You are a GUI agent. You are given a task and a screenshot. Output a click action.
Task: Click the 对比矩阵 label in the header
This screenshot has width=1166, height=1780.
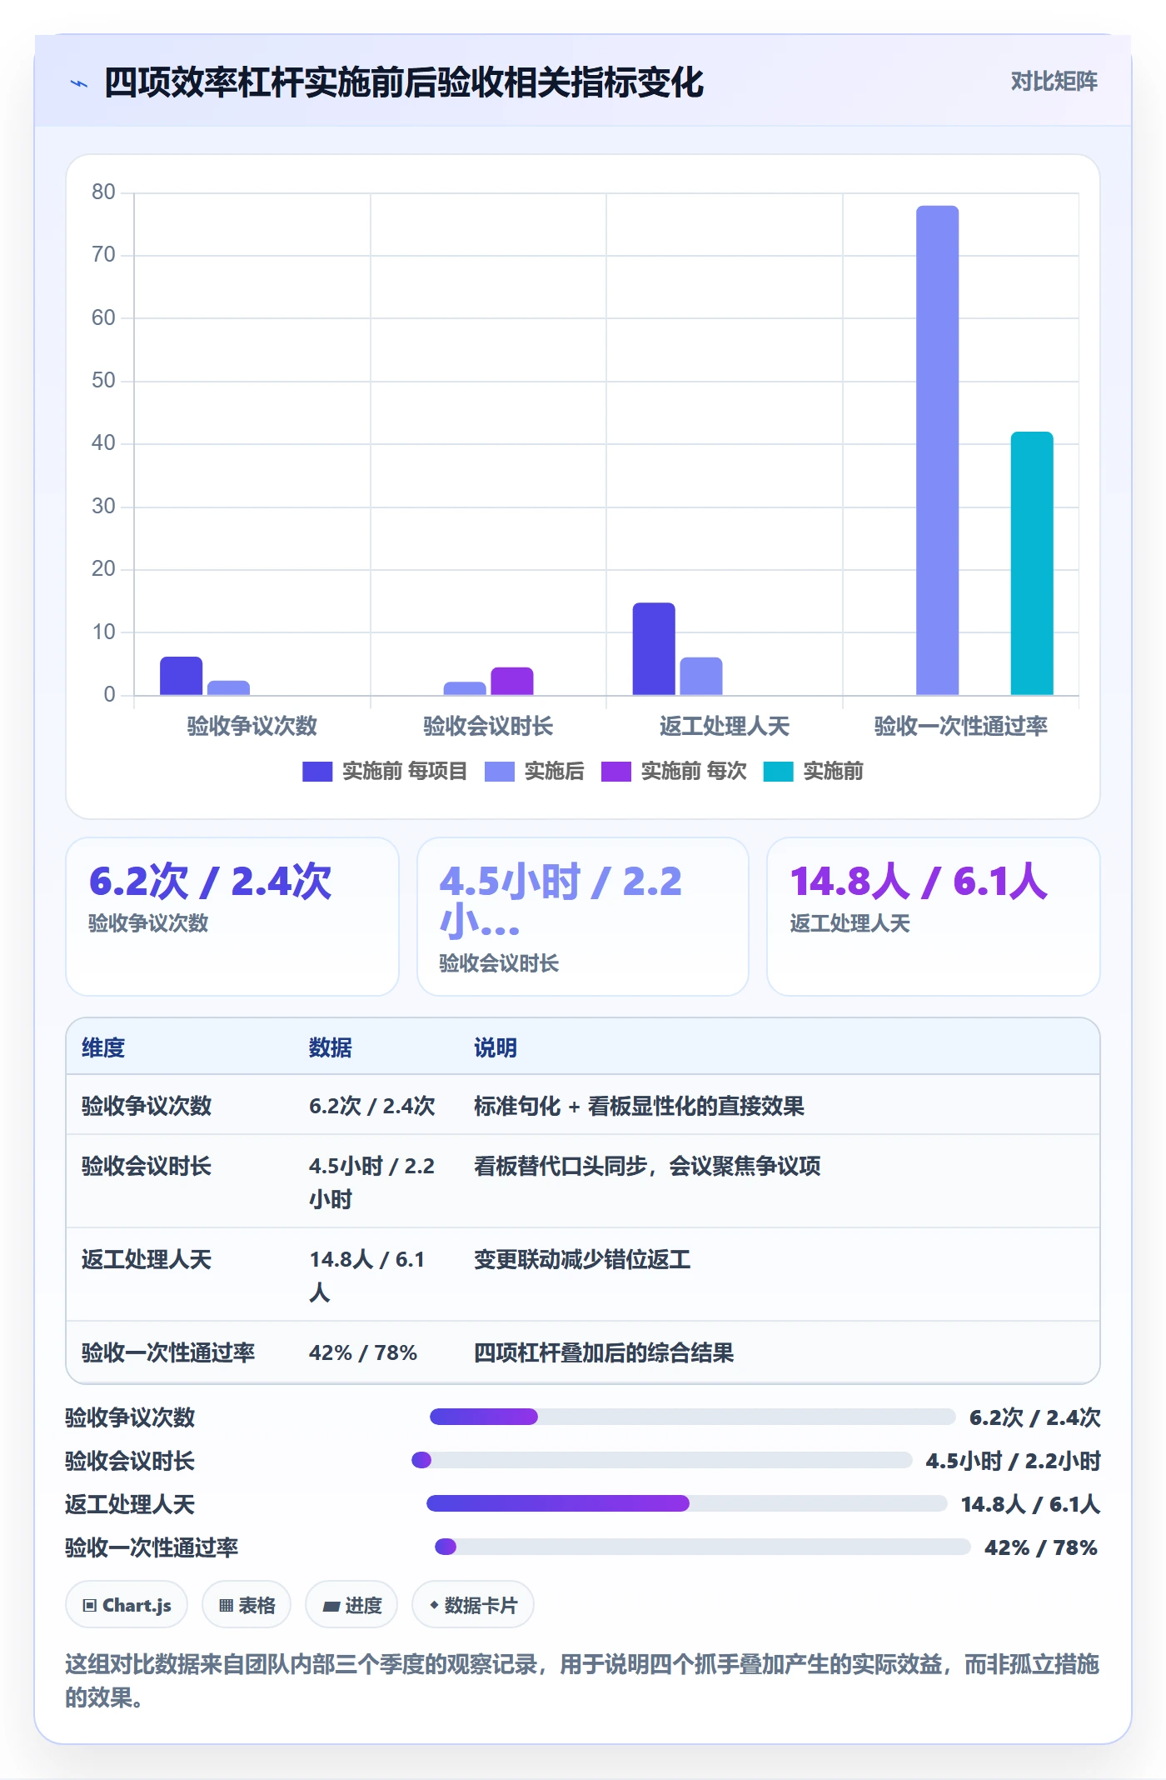[x=1054, y=82]
